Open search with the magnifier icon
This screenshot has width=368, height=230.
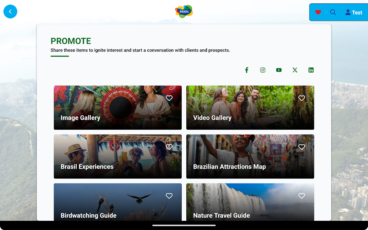point(333,12)
